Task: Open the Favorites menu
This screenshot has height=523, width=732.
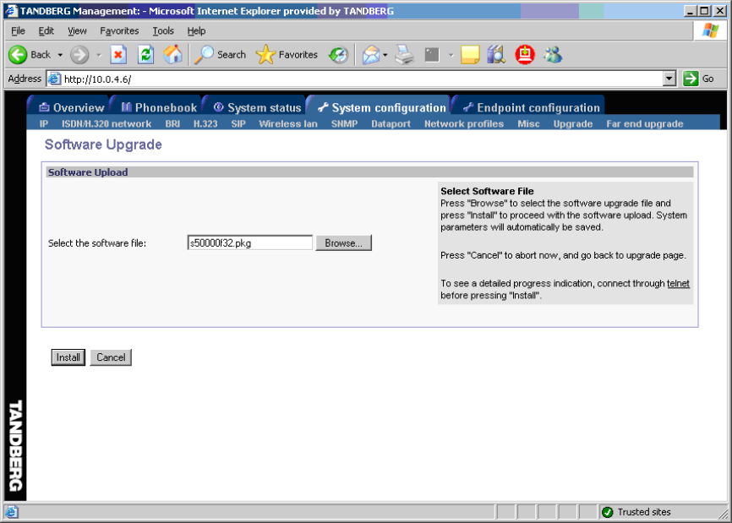Action: tap(119, 30)
